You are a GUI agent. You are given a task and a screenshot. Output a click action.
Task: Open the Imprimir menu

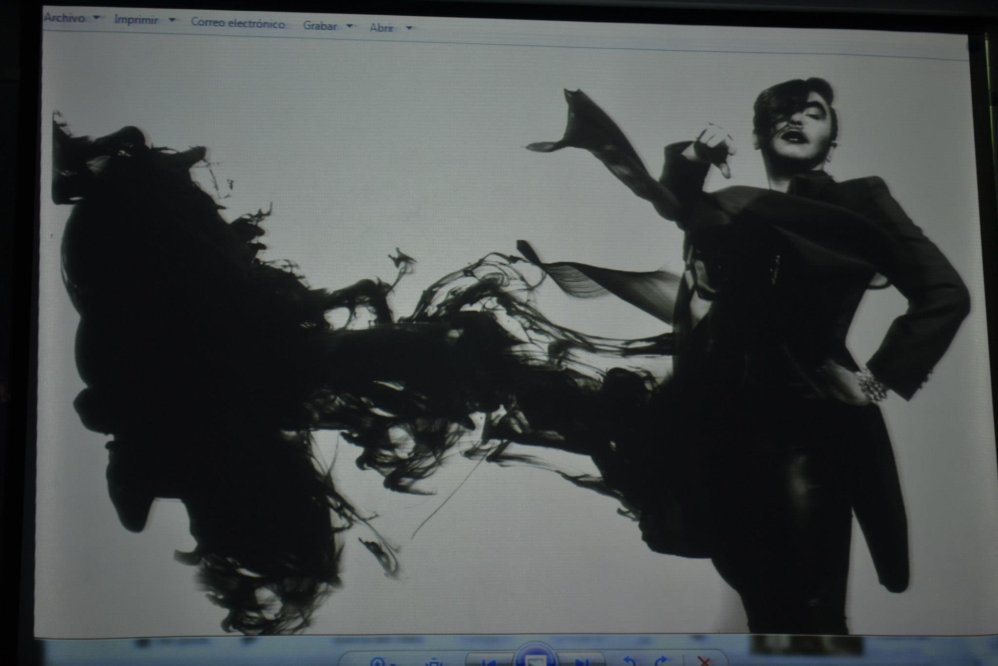[136, 20]
